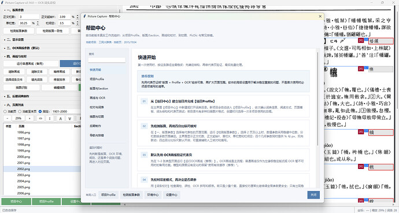Collapse the 六、页面列表 section
The width and height of the screenshot is (399, 213).
(x=14, y=105)
